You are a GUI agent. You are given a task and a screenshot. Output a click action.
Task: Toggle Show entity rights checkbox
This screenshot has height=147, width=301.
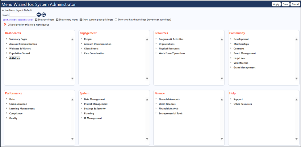tap(57, 19)
